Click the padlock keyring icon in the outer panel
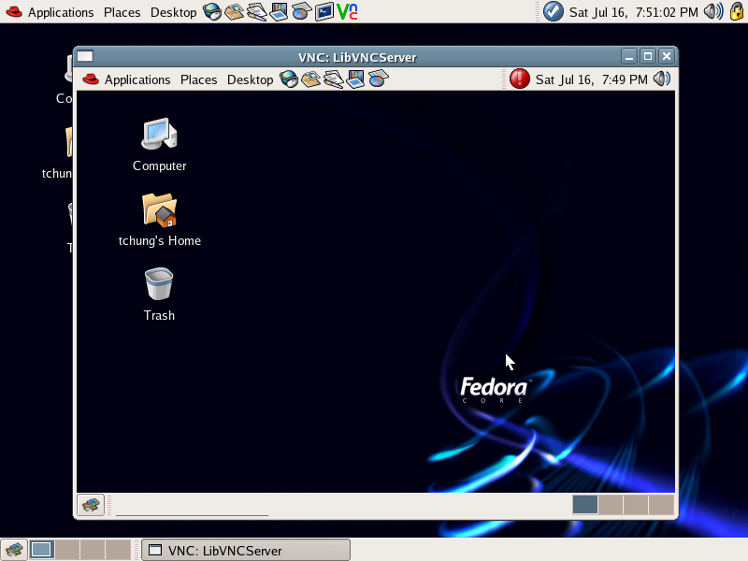 737,11
